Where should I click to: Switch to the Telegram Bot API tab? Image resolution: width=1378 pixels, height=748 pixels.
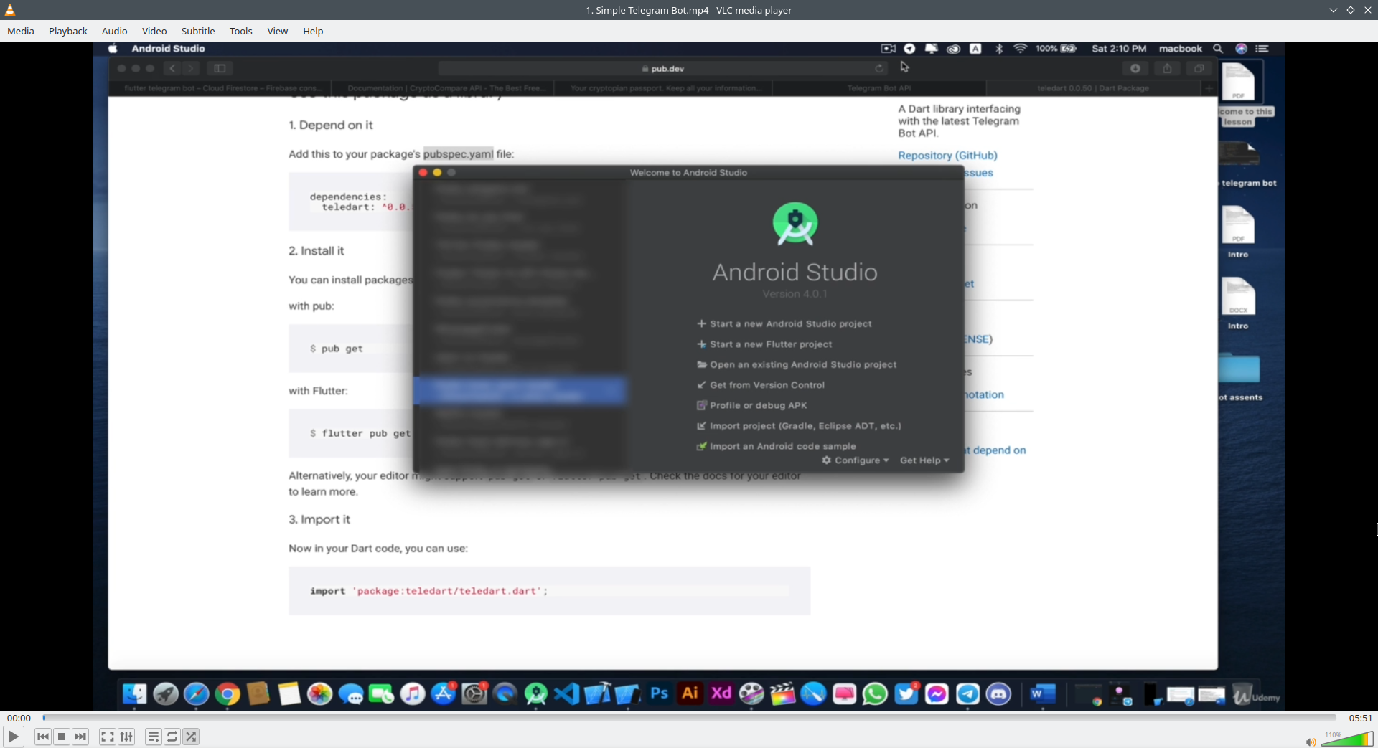pos(878,88)
